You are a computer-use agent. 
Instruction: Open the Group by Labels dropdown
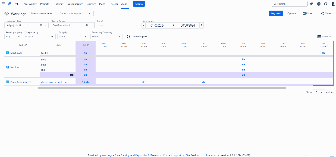pyautogui.click(x=73, y=36)
